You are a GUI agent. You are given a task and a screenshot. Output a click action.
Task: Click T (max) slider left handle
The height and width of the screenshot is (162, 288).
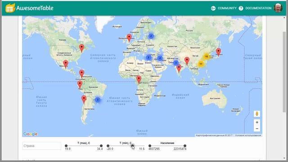(66, 146)
